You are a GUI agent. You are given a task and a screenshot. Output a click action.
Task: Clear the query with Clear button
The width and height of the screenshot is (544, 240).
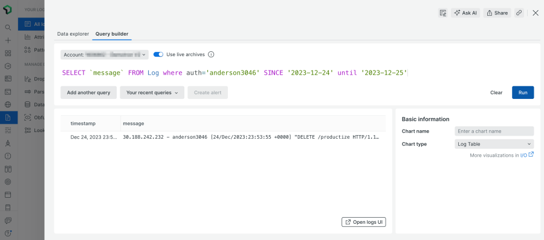(x=496, y=92)
